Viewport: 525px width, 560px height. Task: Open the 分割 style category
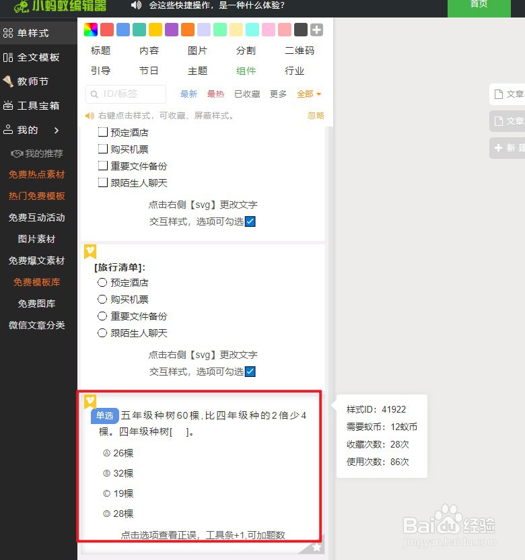[246, 50]
